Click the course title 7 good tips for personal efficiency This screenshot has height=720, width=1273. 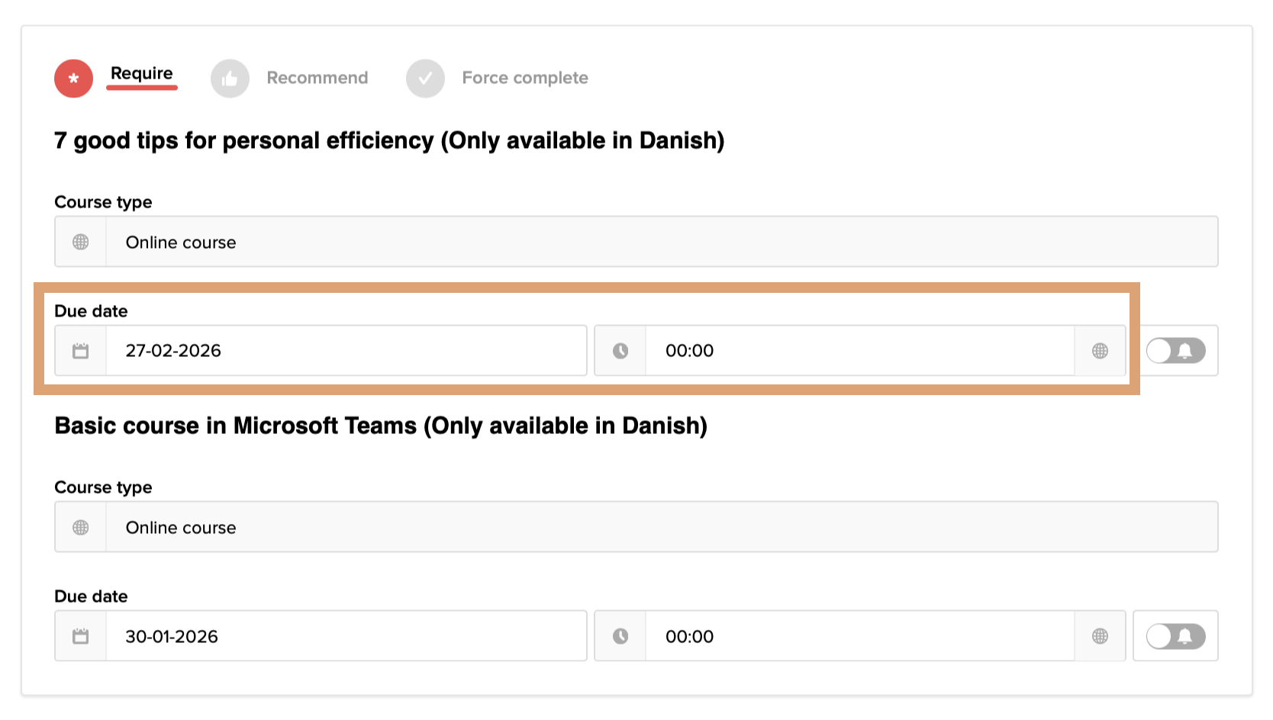(389, 140)
